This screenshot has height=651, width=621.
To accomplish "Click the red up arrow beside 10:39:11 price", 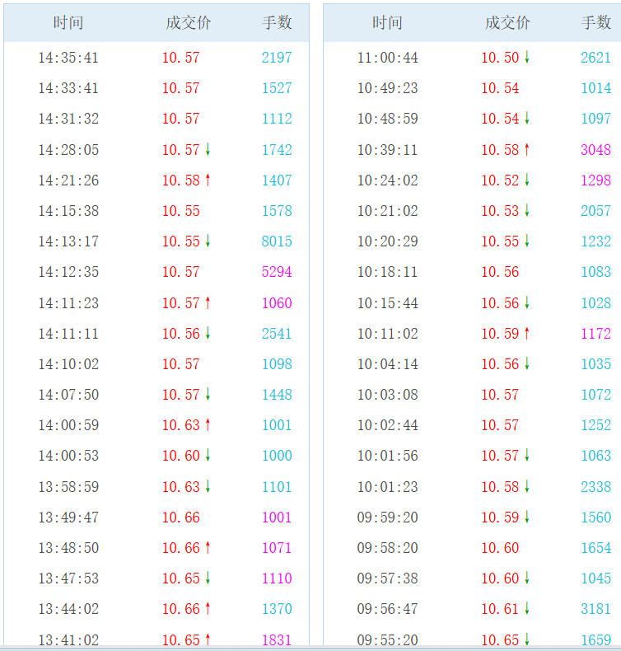I will 527,149.
